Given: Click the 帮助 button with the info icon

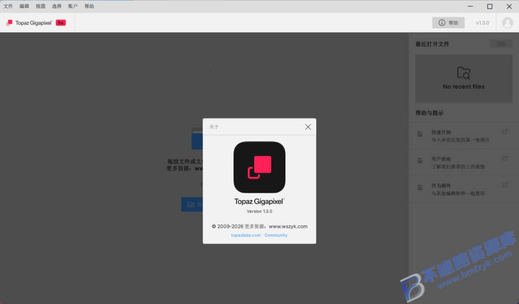Looking at the screenshot, I should [448, 23].
